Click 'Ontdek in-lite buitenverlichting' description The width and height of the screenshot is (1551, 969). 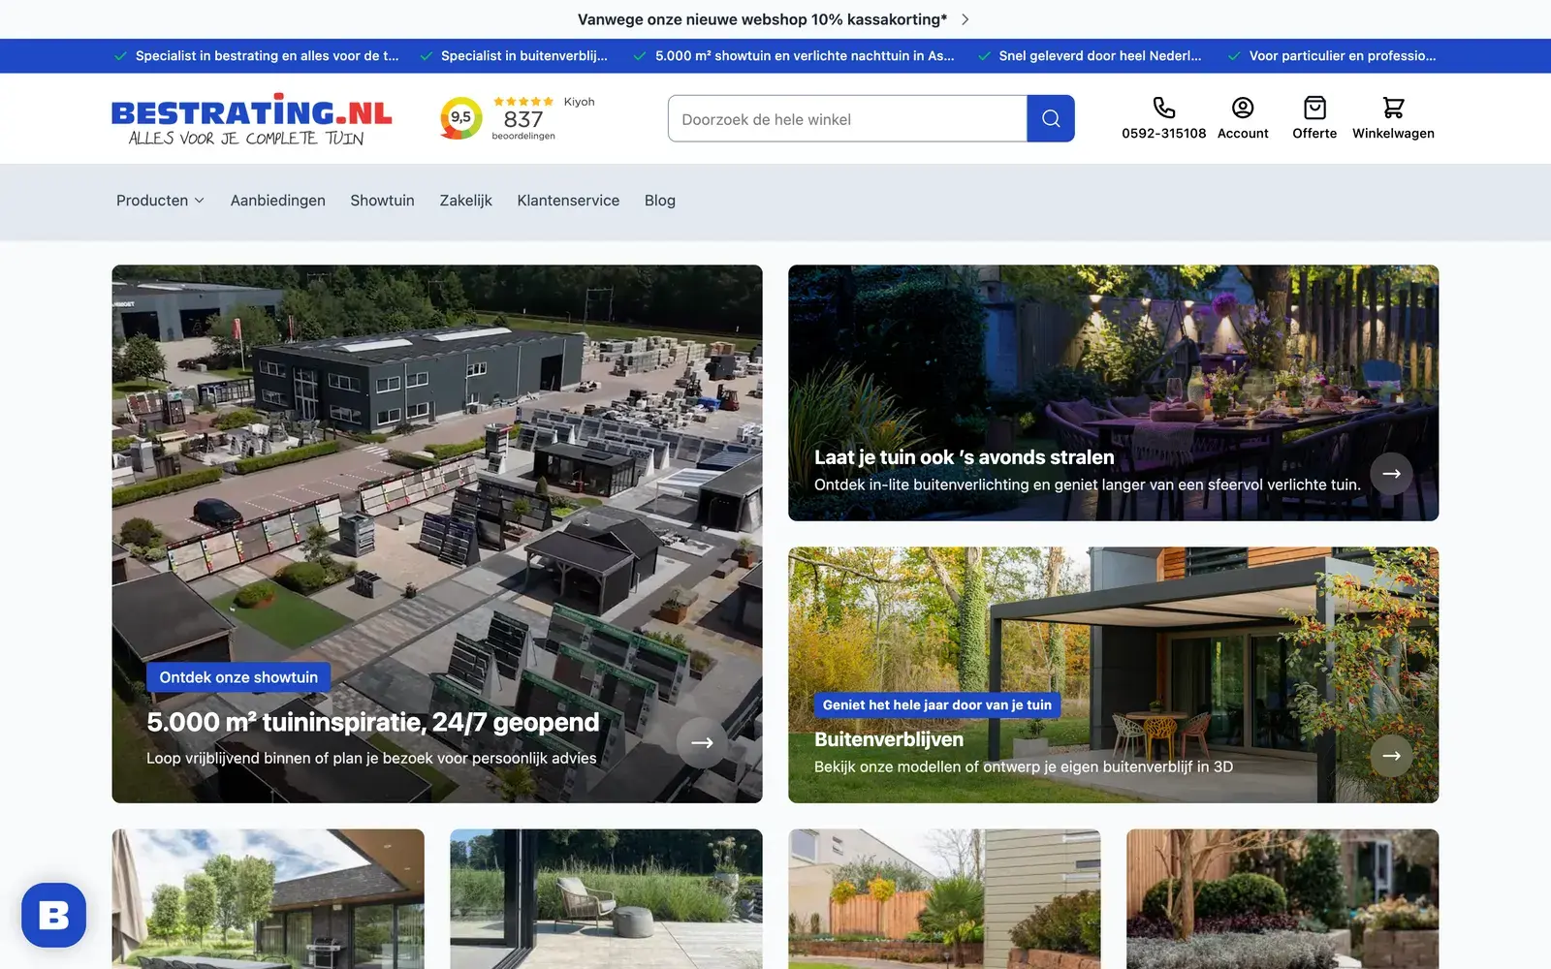tap(1087, 484)
